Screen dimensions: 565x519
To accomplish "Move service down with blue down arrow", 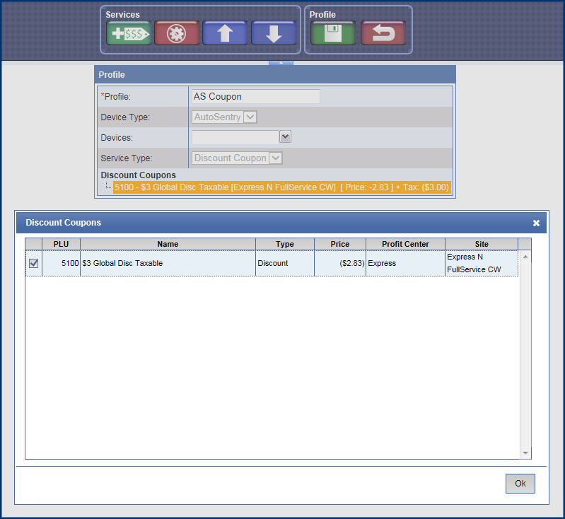I will click(x=274, y=33).
